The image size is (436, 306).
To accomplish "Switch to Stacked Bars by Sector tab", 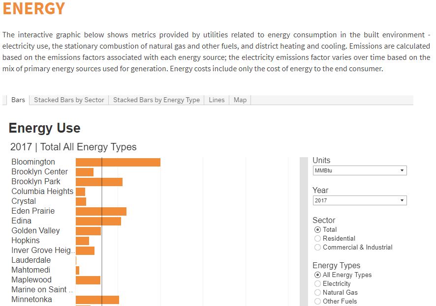I will [69, 100].
